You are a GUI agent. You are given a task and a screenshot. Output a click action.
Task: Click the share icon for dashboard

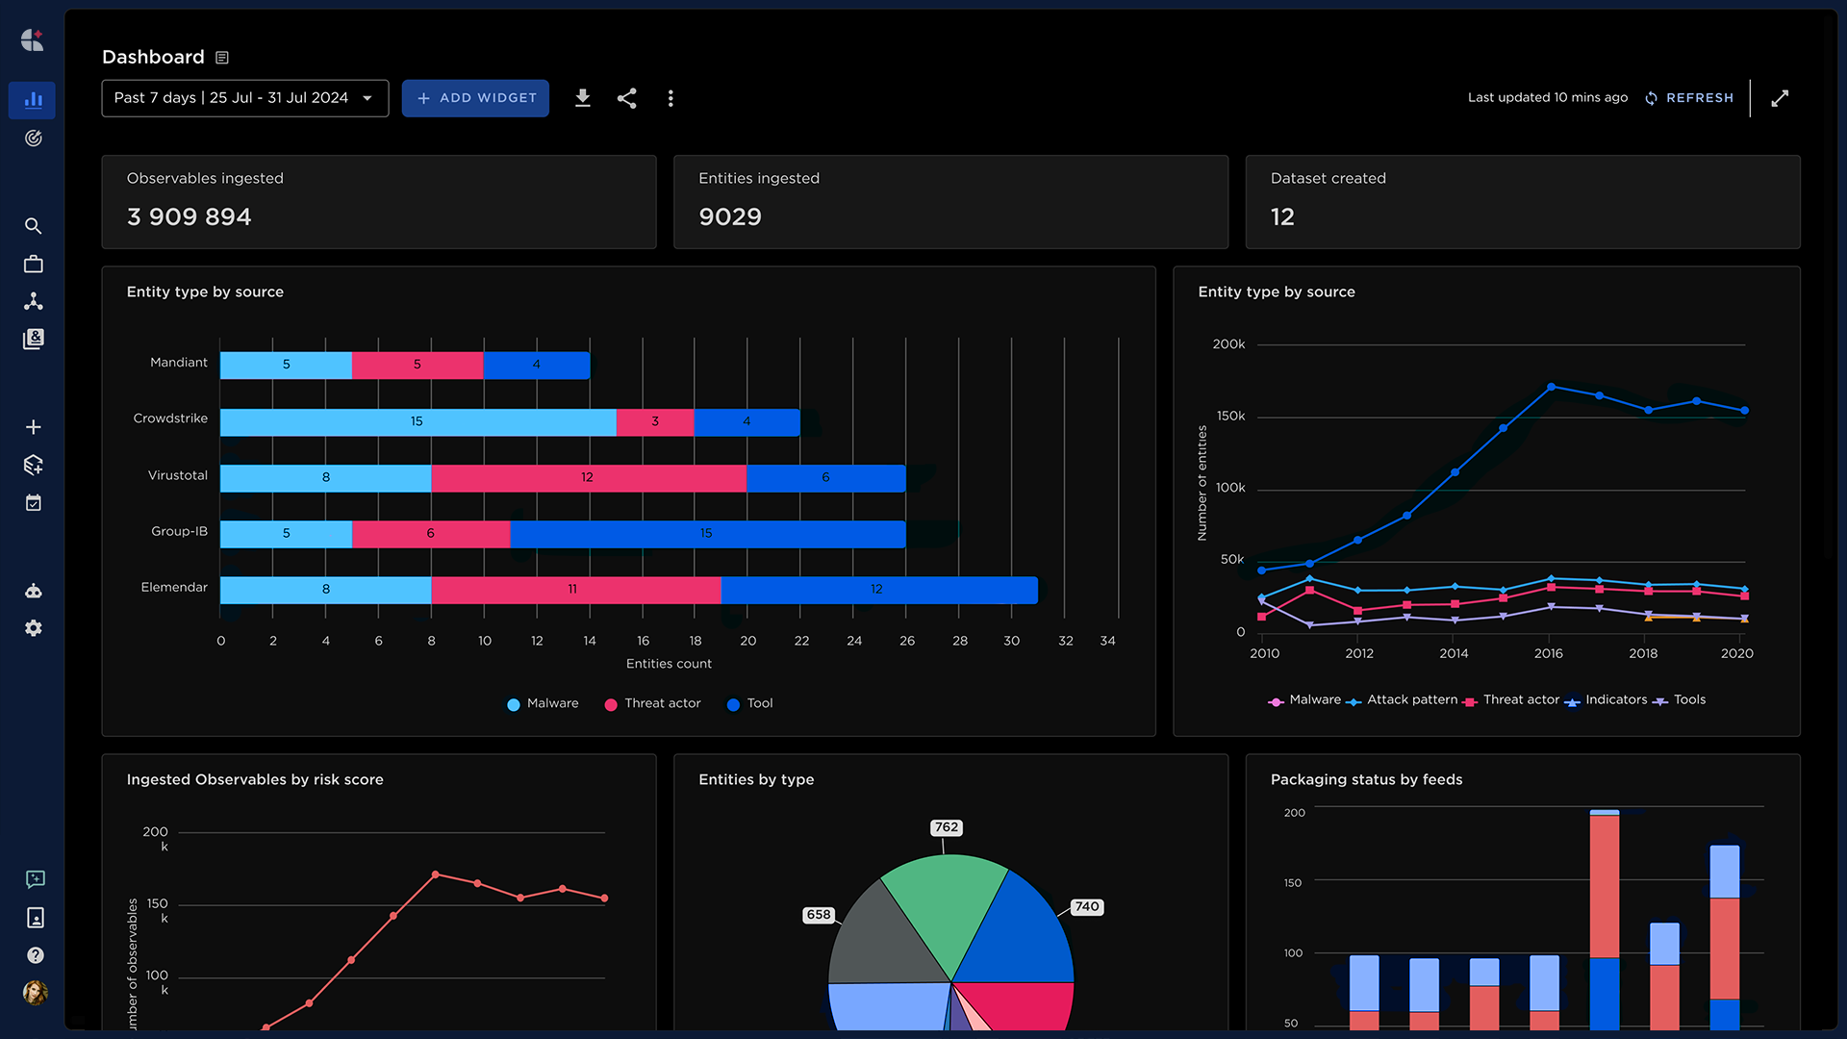[x=626, y=98]
